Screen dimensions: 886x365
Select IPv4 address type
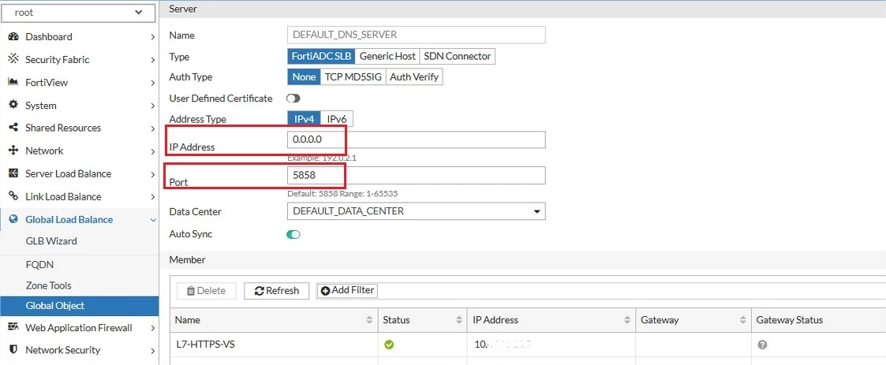tap(304, 119)
